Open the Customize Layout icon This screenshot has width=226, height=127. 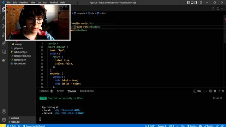[201, 2]
